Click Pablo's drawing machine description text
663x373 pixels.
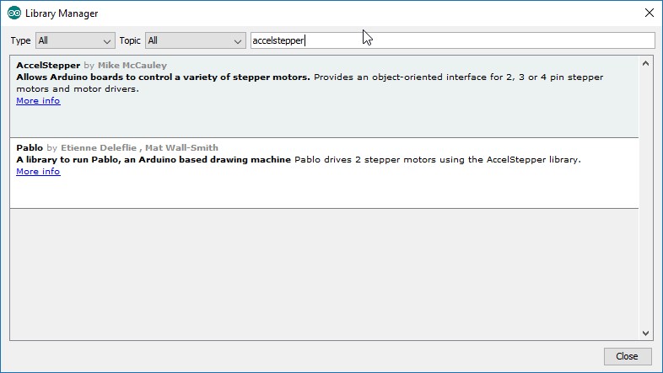pos(154,159)
